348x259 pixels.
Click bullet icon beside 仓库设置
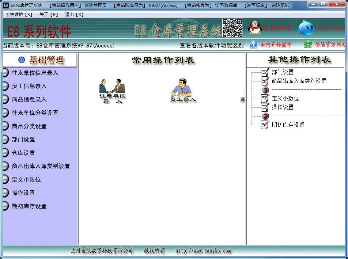(x=5, y=153)
